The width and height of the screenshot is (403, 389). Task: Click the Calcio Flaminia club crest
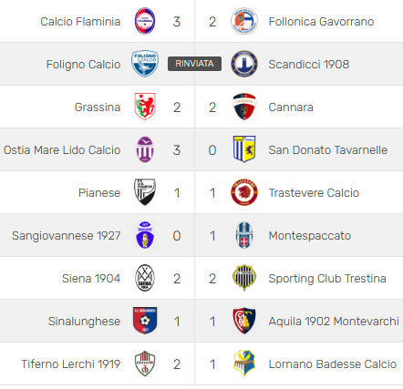[145, 21]
